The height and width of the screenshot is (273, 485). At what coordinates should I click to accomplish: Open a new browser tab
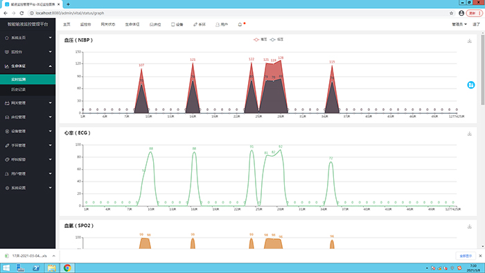pyautogui.click(x=68, y=4)
